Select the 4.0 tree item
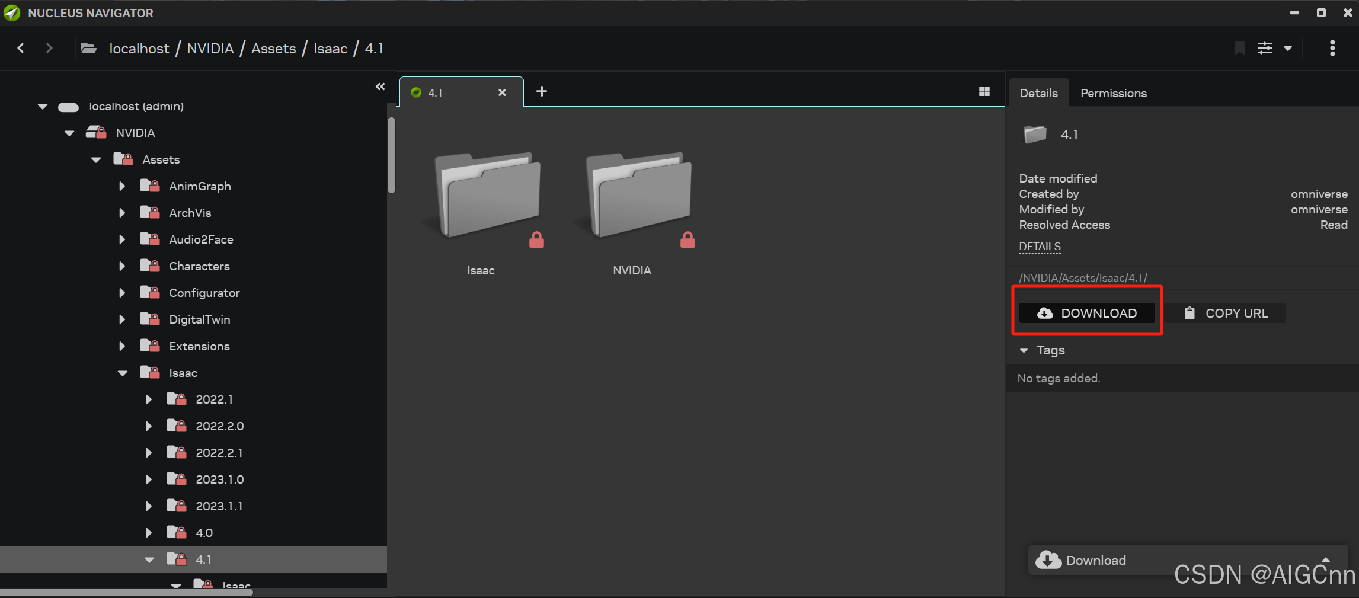 [204, 533]
